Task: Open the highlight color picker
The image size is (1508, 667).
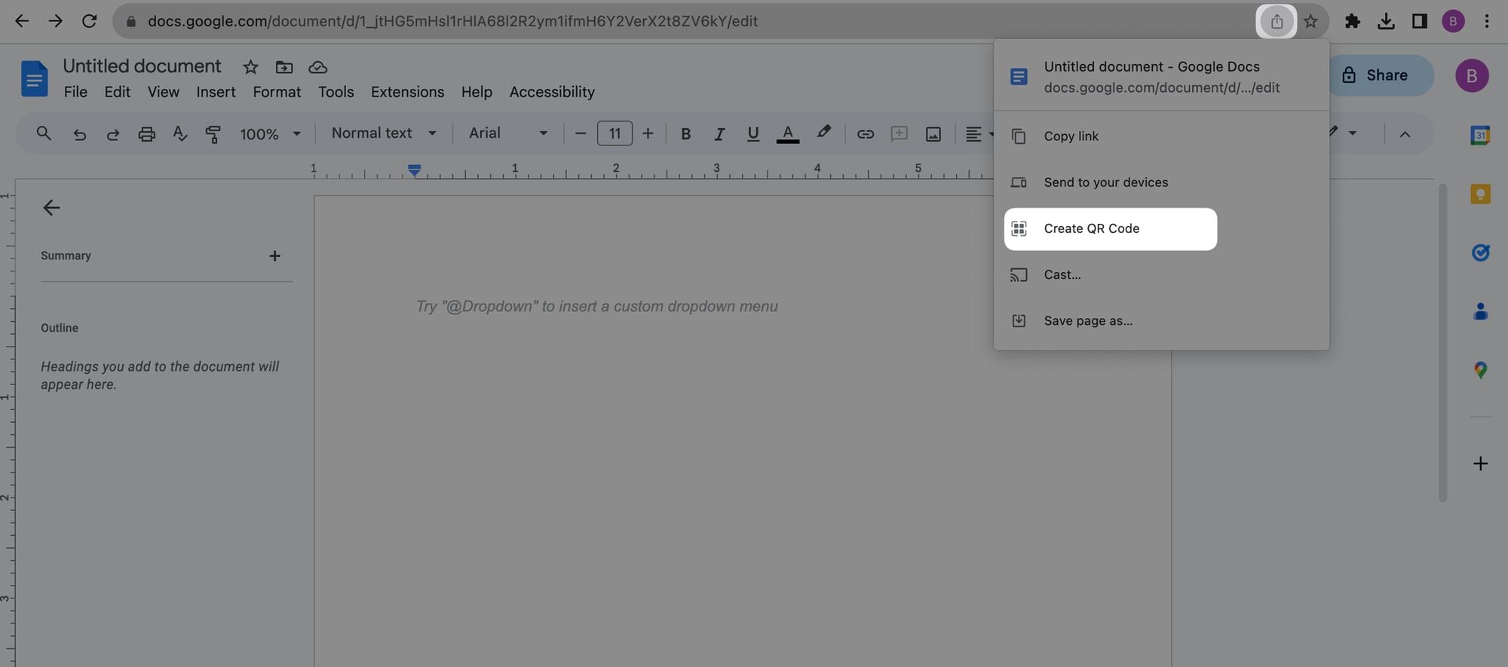Action: pos(823,133)
